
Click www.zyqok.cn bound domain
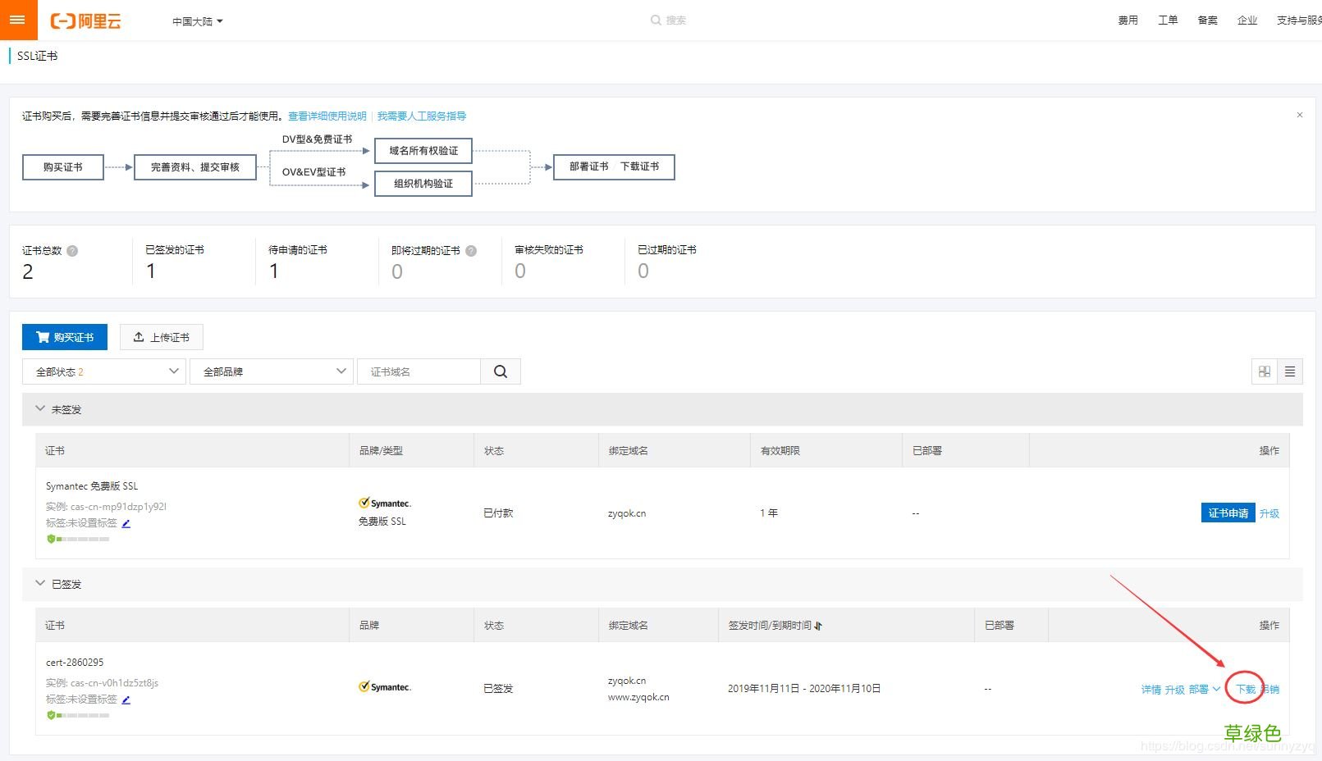[638, 697]
